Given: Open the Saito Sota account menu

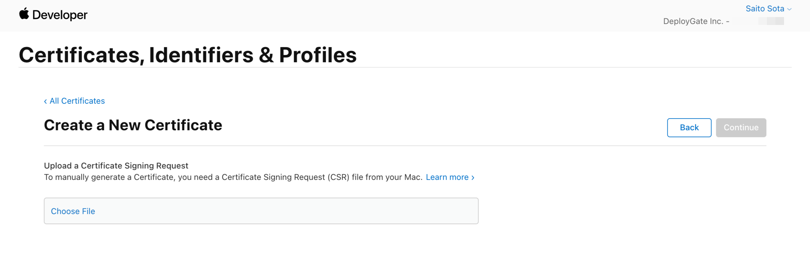Looking at the screenshot, I should click(x=764, y=9).
